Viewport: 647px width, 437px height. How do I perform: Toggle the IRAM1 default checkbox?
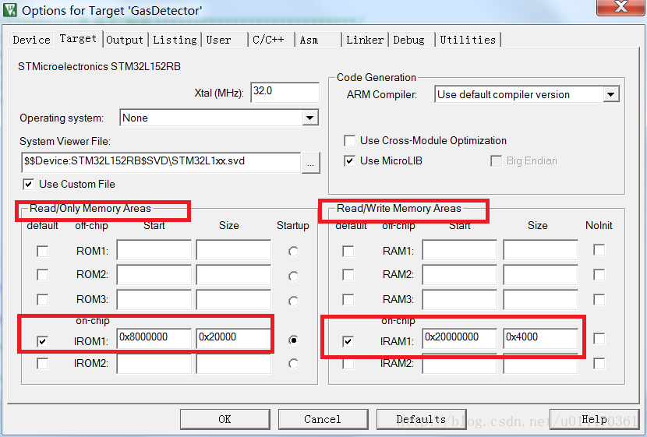point(348,341)
